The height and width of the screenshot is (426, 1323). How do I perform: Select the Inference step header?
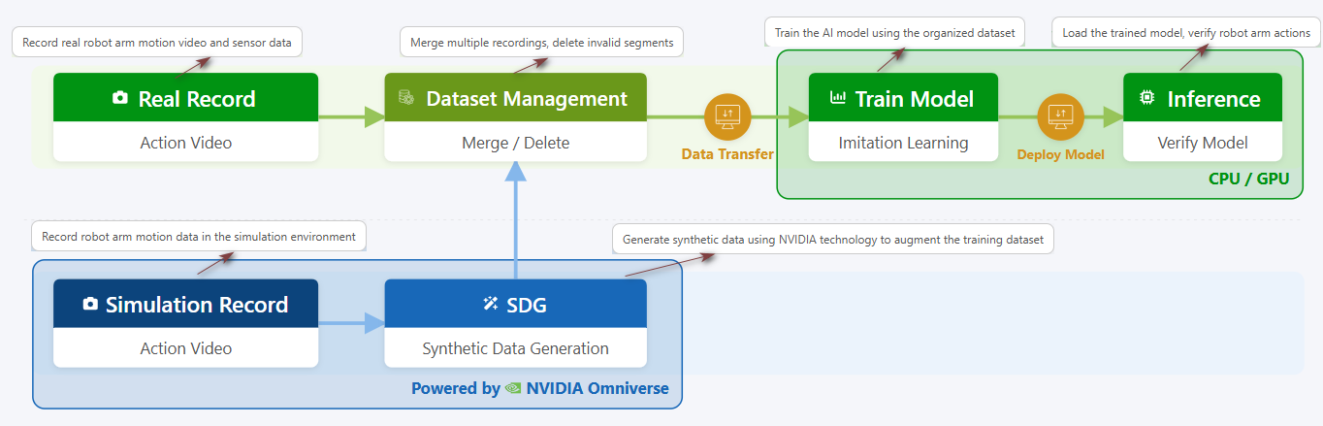pyautogui.click(x=1203, y=98)
